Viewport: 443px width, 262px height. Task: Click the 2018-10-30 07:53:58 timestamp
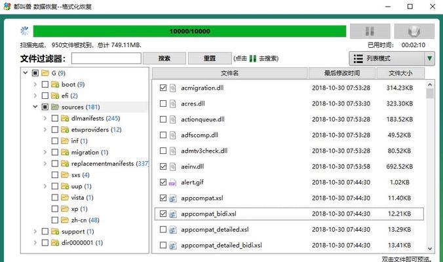341,166
